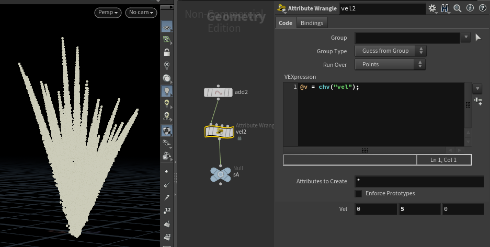
Task: Click the Attributes to Create field
Action: (419, 181)
